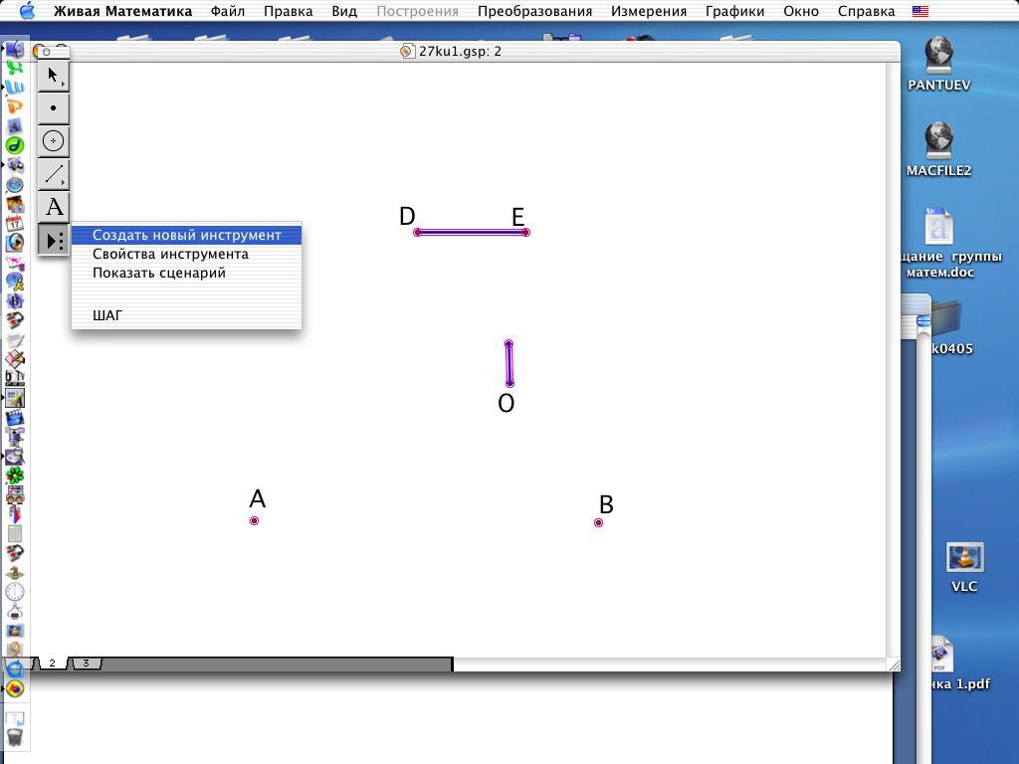Screen dimensions: 1019x764
Task: Choose "Создать новый инструмент" menu item
Action: pos(186,235)
